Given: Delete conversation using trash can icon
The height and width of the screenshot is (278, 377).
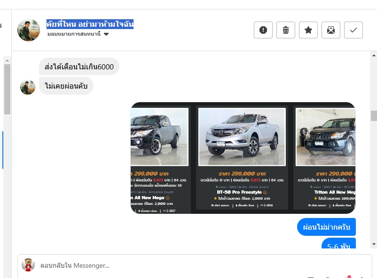Looking at the screenshot, I should [x=286, y=30].
